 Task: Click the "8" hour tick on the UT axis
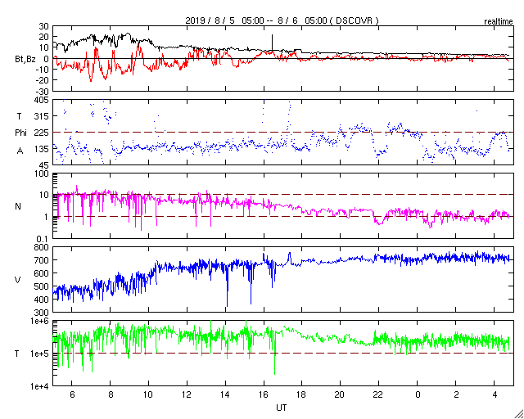111,394
